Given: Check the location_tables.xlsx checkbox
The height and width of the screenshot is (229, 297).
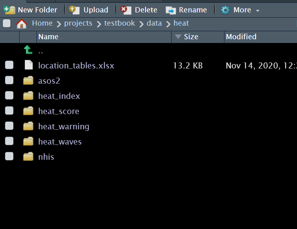Looking at the screenshot, I should (x=9, y=65).
